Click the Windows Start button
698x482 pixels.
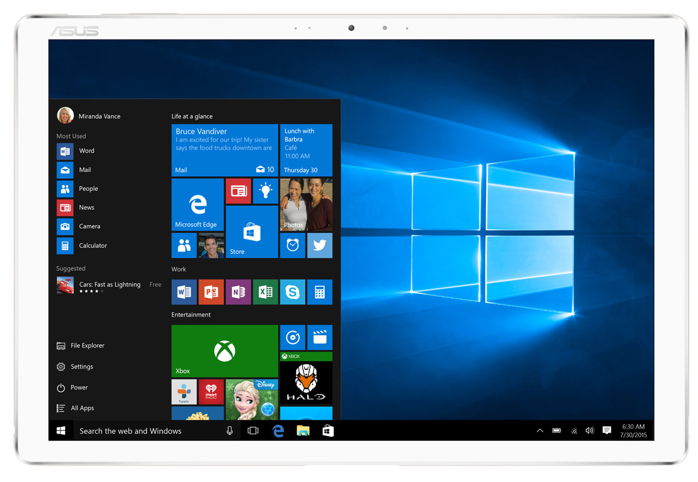pyautogui.click(x=60, y=431)
